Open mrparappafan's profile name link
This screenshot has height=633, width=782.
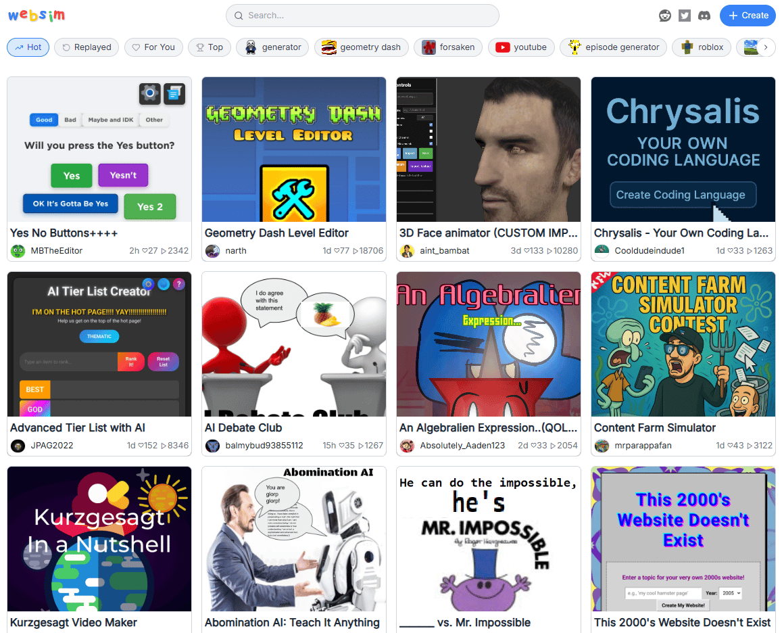(x=643, y=445)
